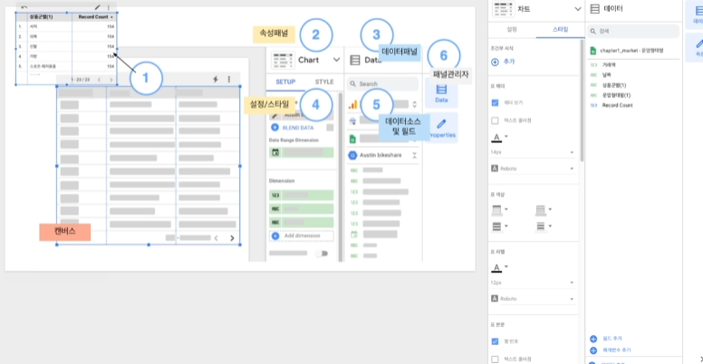The height and width of the screenshot is (364, 703).
Task: Click the bar chart data source icon under Search
Action: tap(353, 104)
